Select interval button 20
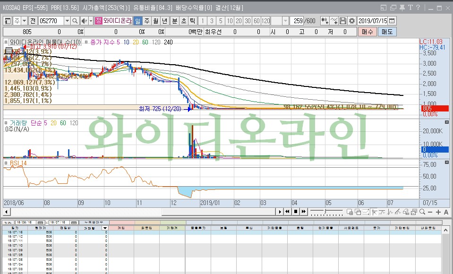 pyautogui.click(x=239, y=21)
